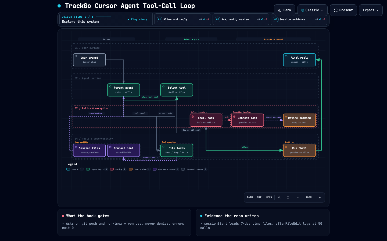Select the Session files node
387x241 pixels.
pyautogui.click(x=89, y=150)
